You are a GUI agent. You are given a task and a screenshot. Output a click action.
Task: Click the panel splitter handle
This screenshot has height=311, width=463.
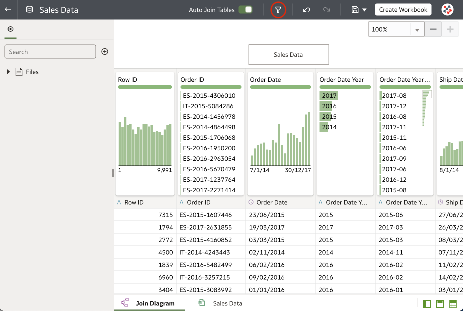tap(113, 173)
